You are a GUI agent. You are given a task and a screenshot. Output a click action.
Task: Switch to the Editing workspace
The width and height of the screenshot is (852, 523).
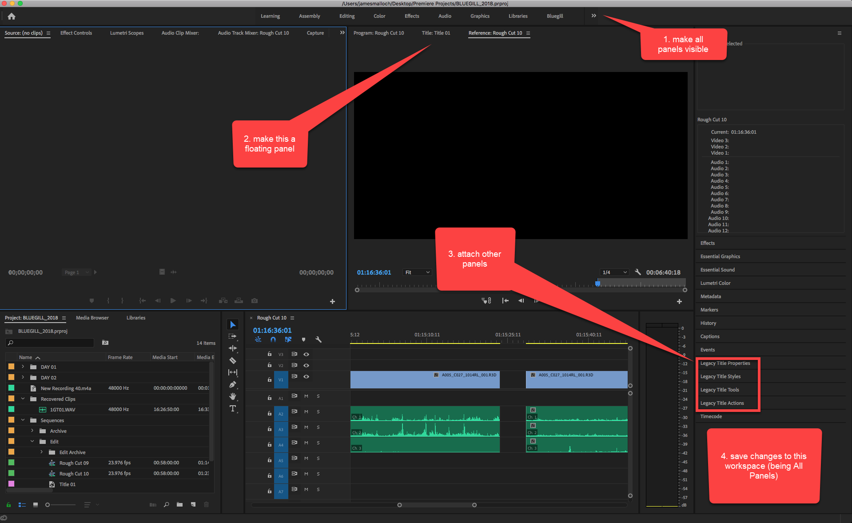click(x=347, y=16)
